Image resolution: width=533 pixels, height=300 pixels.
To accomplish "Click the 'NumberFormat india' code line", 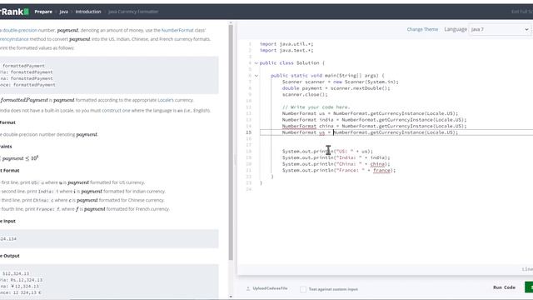I will (x=374, y=120).
